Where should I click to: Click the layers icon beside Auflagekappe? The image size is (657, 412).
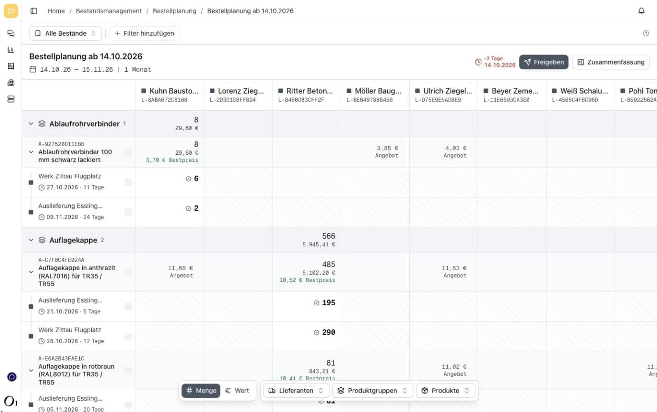click(42, 240)
